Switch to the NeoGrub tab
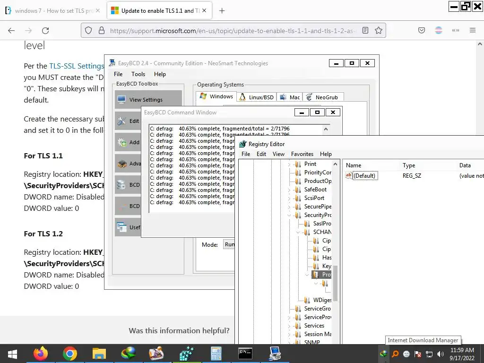Viewport: 484px width, 363px height. pyautogui.click(x=323, y=97)
